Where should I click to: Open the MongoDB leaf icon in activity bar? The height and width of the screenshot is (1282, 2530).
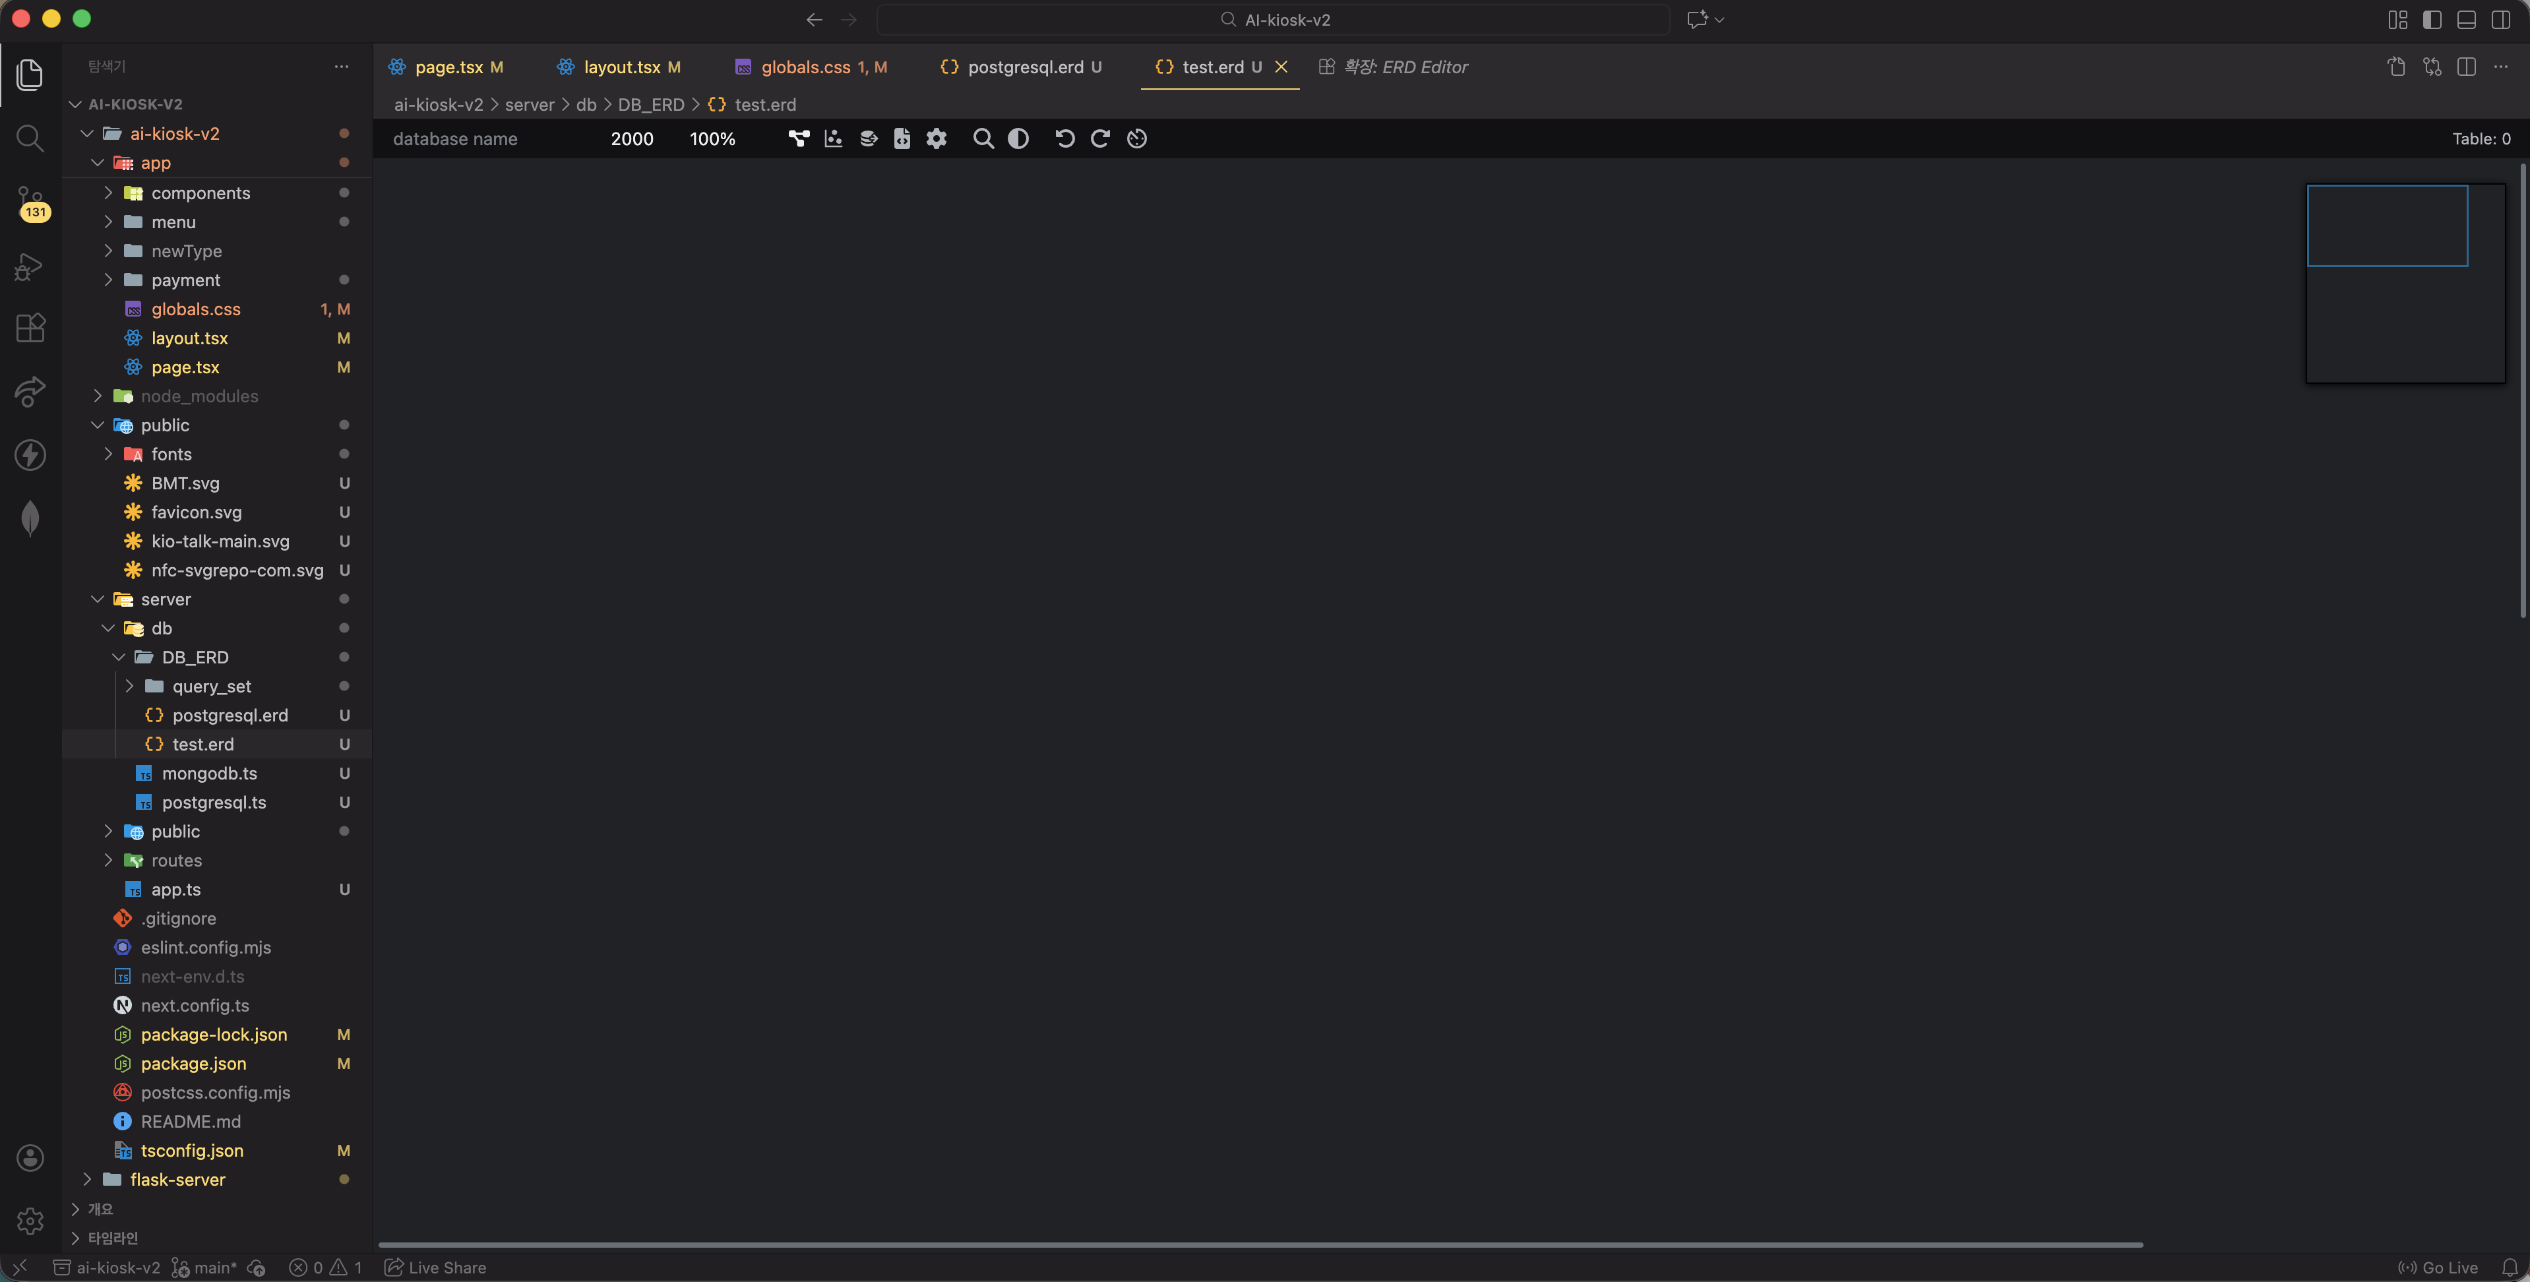point(30,518)
